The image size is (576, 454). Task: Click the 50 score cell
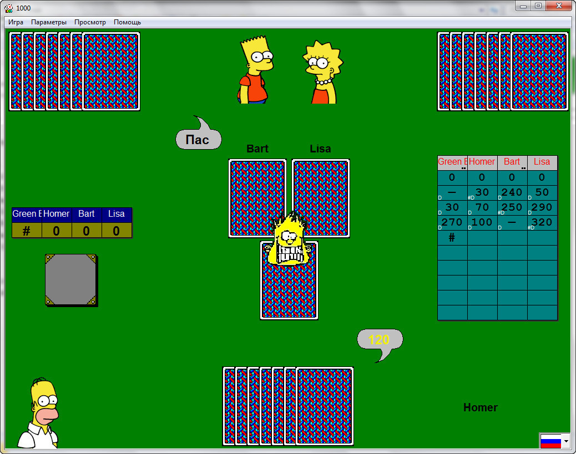coord(542,192)
